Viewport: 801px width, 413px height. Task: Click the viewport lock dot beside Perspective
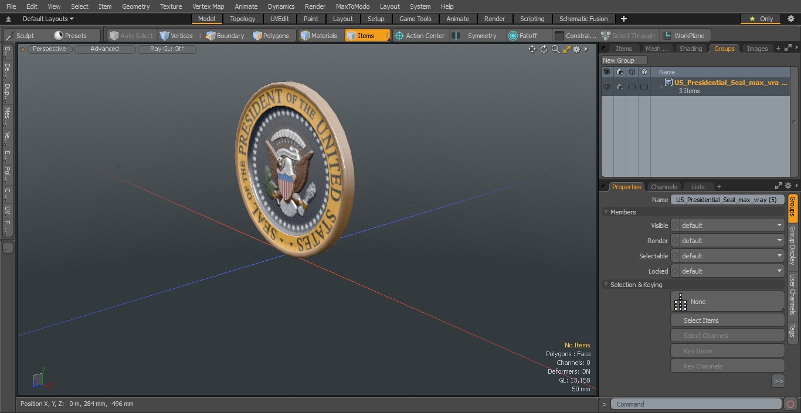(x=23, y=49)
